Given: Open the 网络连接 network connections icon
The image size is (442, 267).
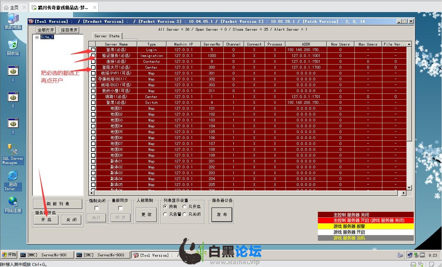Looking at the screenshot, I should point(13,205).
